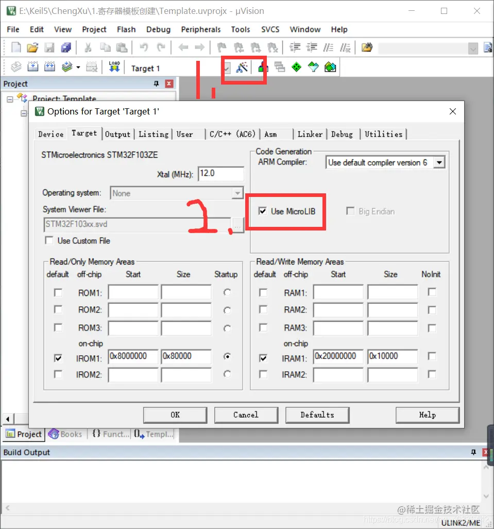This screenshot has height=529, width=494.
Task: Toggle IROM1 default checkbox
Action: (58, 358)
